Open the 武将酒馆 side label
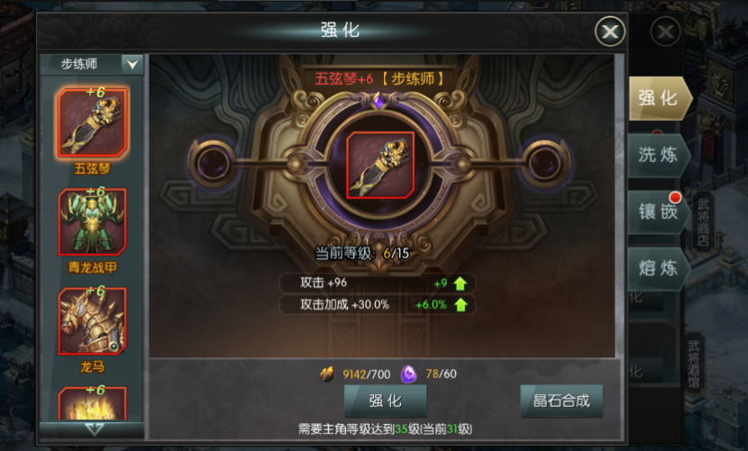Viewport: 748px width, 451px height. (695, 364)
